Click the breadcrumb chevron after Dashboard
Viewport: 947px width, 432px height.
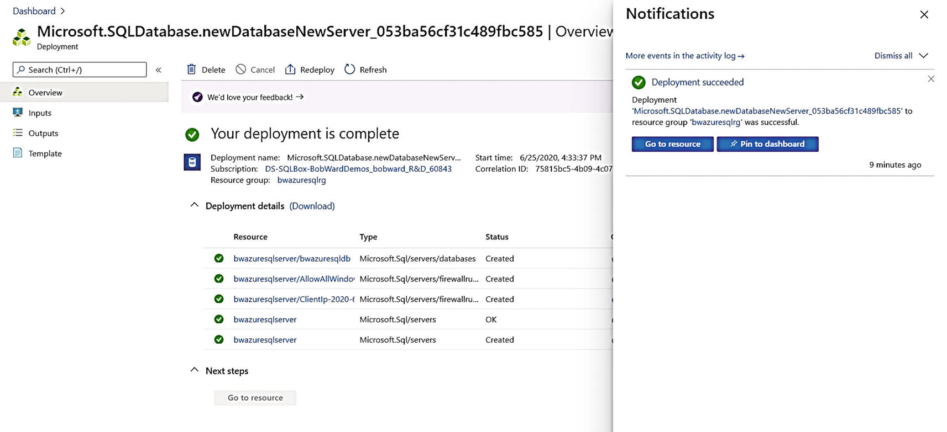[62, 11]
